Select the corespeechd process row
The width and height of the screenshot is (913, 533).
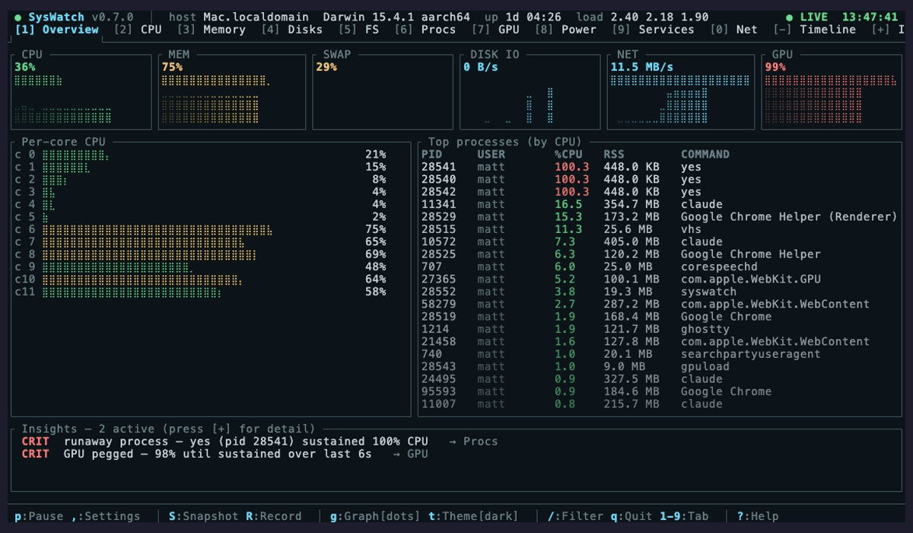click(659, 266)
